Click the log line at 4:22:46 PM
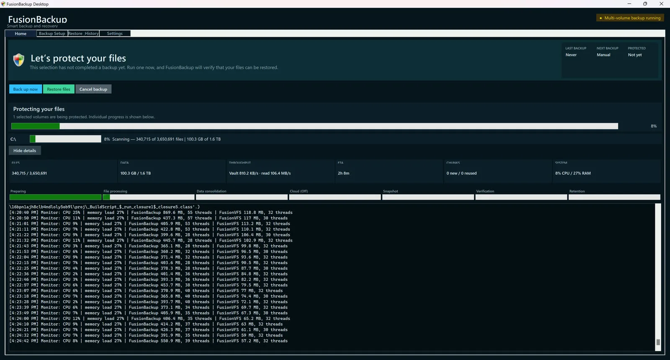The width and height of the screenshot is (670, 360). tap(148, 280)
